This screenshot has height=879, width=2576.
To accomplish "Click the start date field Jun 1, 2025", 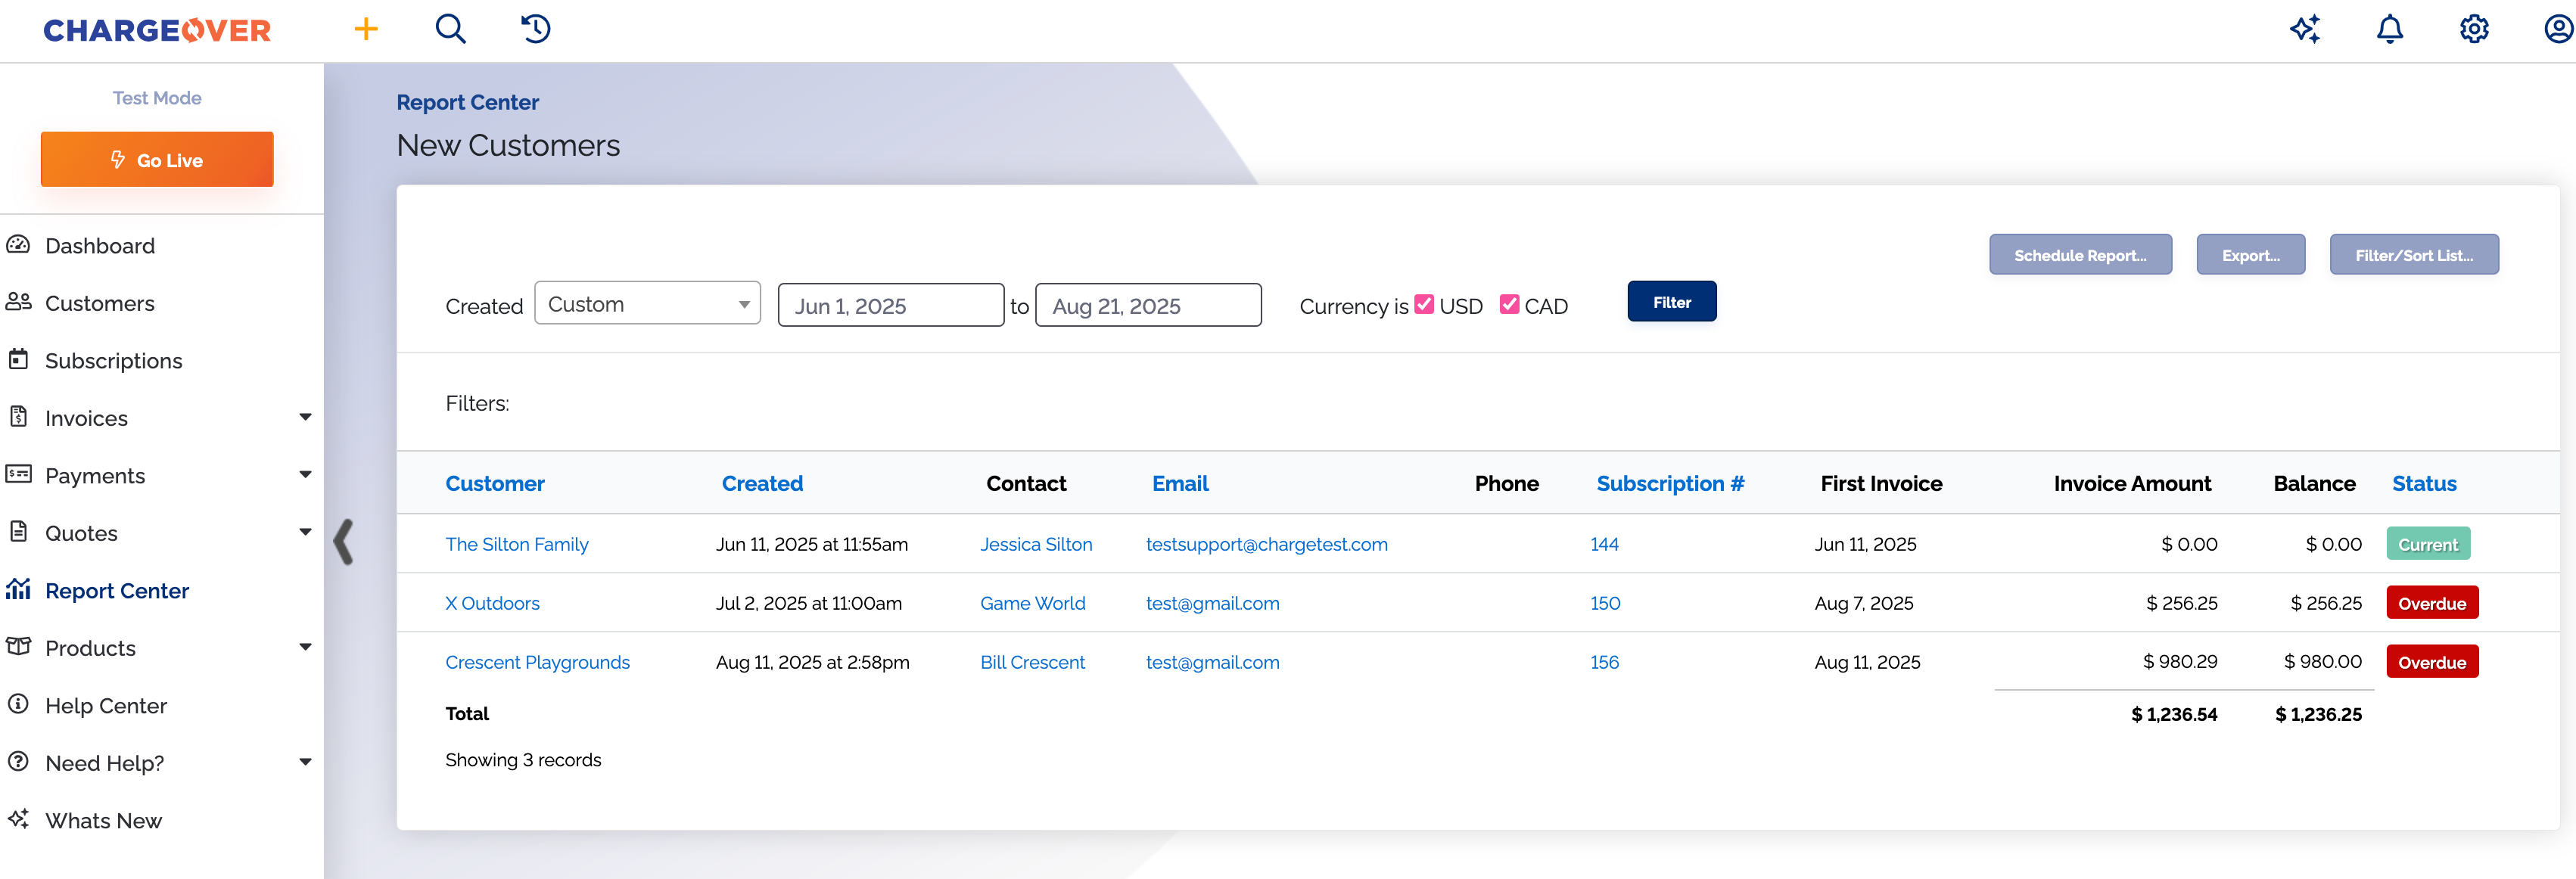I will pos(890,305).
